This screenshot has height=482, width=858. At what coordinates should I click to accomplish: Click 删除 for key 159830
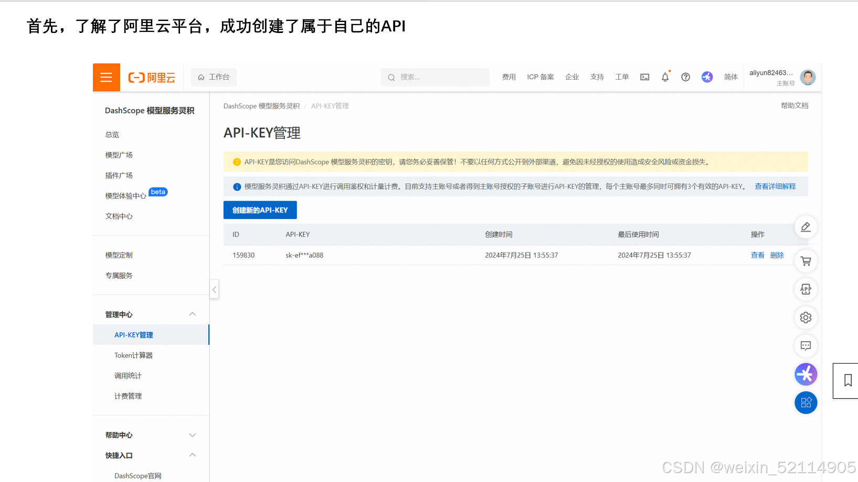(x=777, y=255)
